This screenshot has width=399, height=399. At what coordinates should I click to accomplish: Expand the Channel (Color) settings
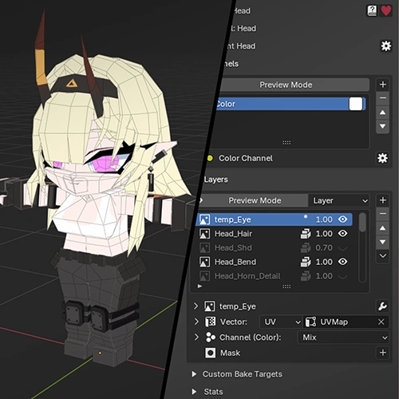tap(196, 337)
